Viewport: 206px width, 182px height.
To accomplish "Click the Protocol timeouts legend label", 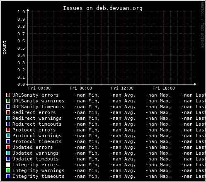I will tap(37, 141).
